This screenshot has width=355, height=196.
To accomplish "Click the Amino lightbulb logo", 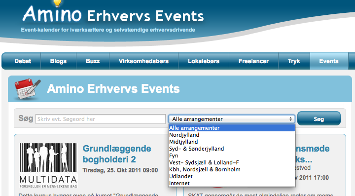I will [x=52, y=12].
